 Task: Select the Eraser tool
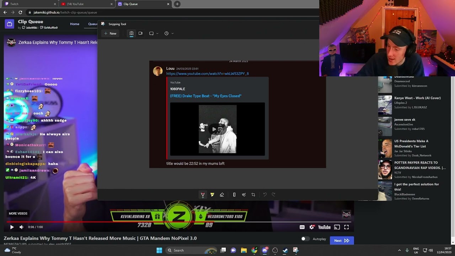click(x=222, y=194)
